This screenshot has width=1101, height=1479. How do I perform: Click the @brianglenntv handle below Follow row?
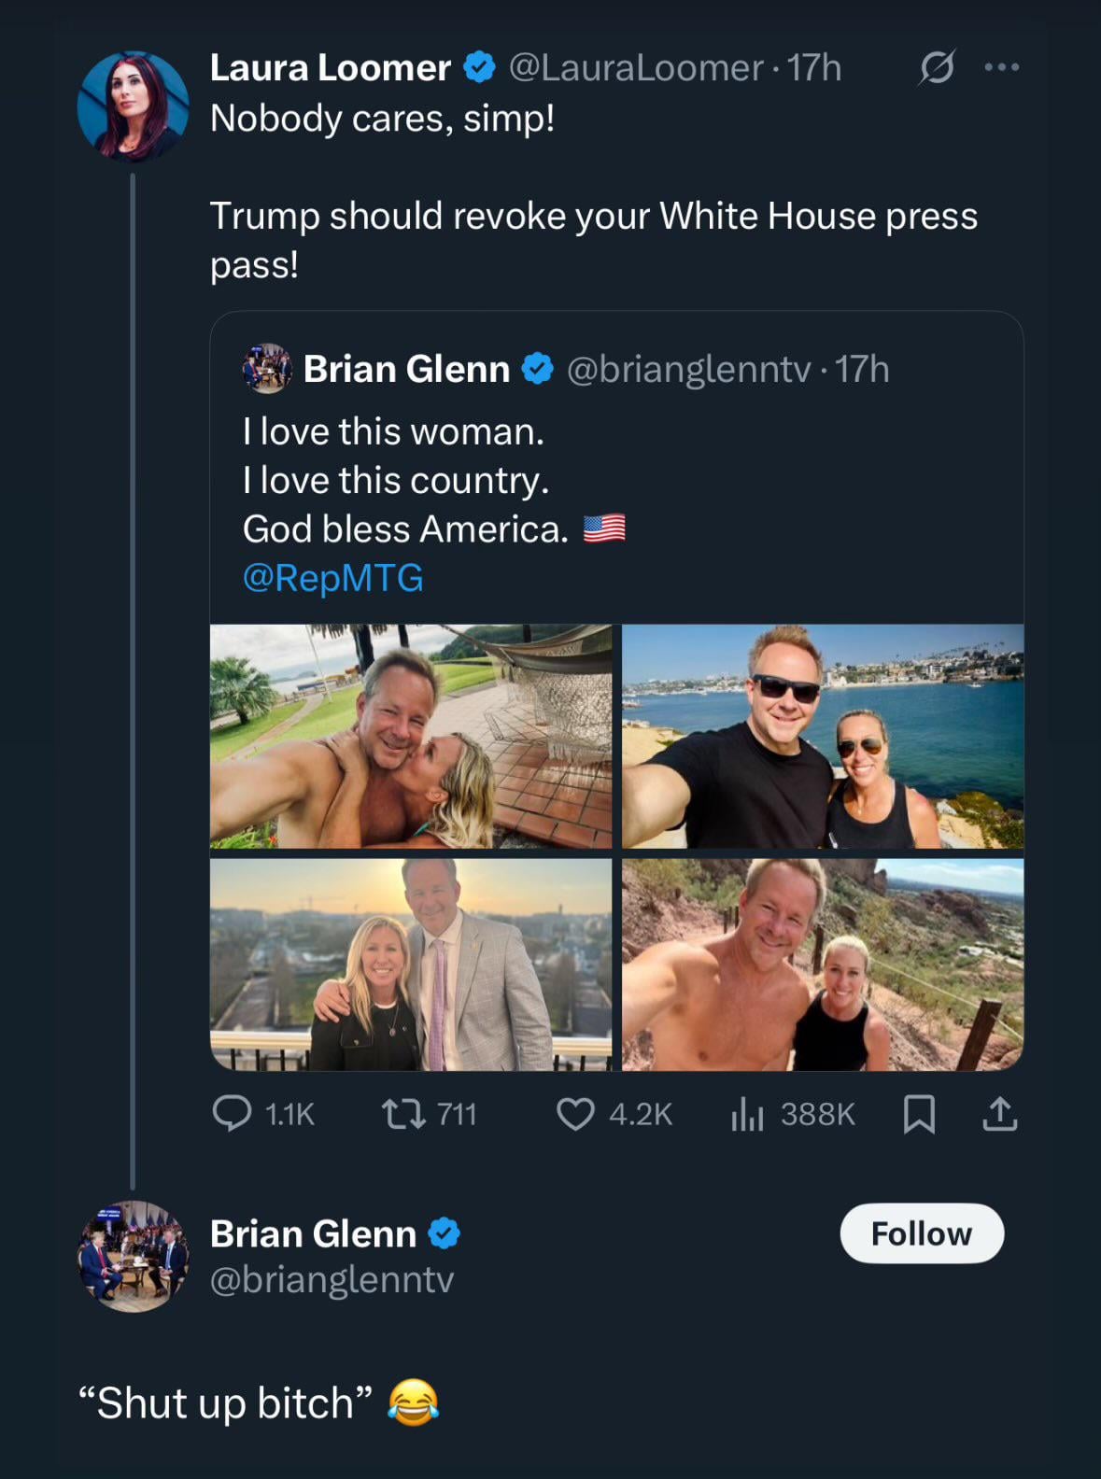pos(332,1279)
